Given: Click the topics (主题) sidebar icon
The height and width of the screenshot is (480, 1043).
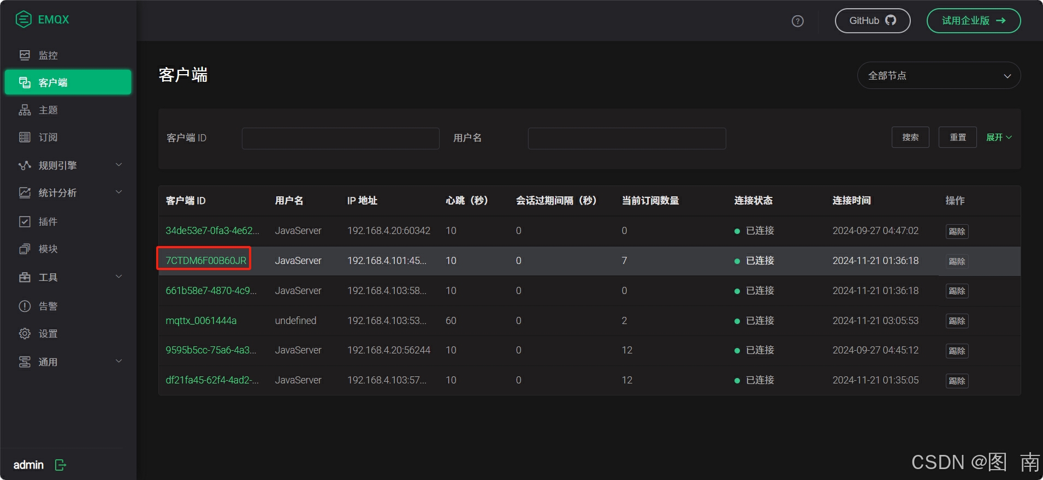Looking at the screenshot, I should point(25,110).
